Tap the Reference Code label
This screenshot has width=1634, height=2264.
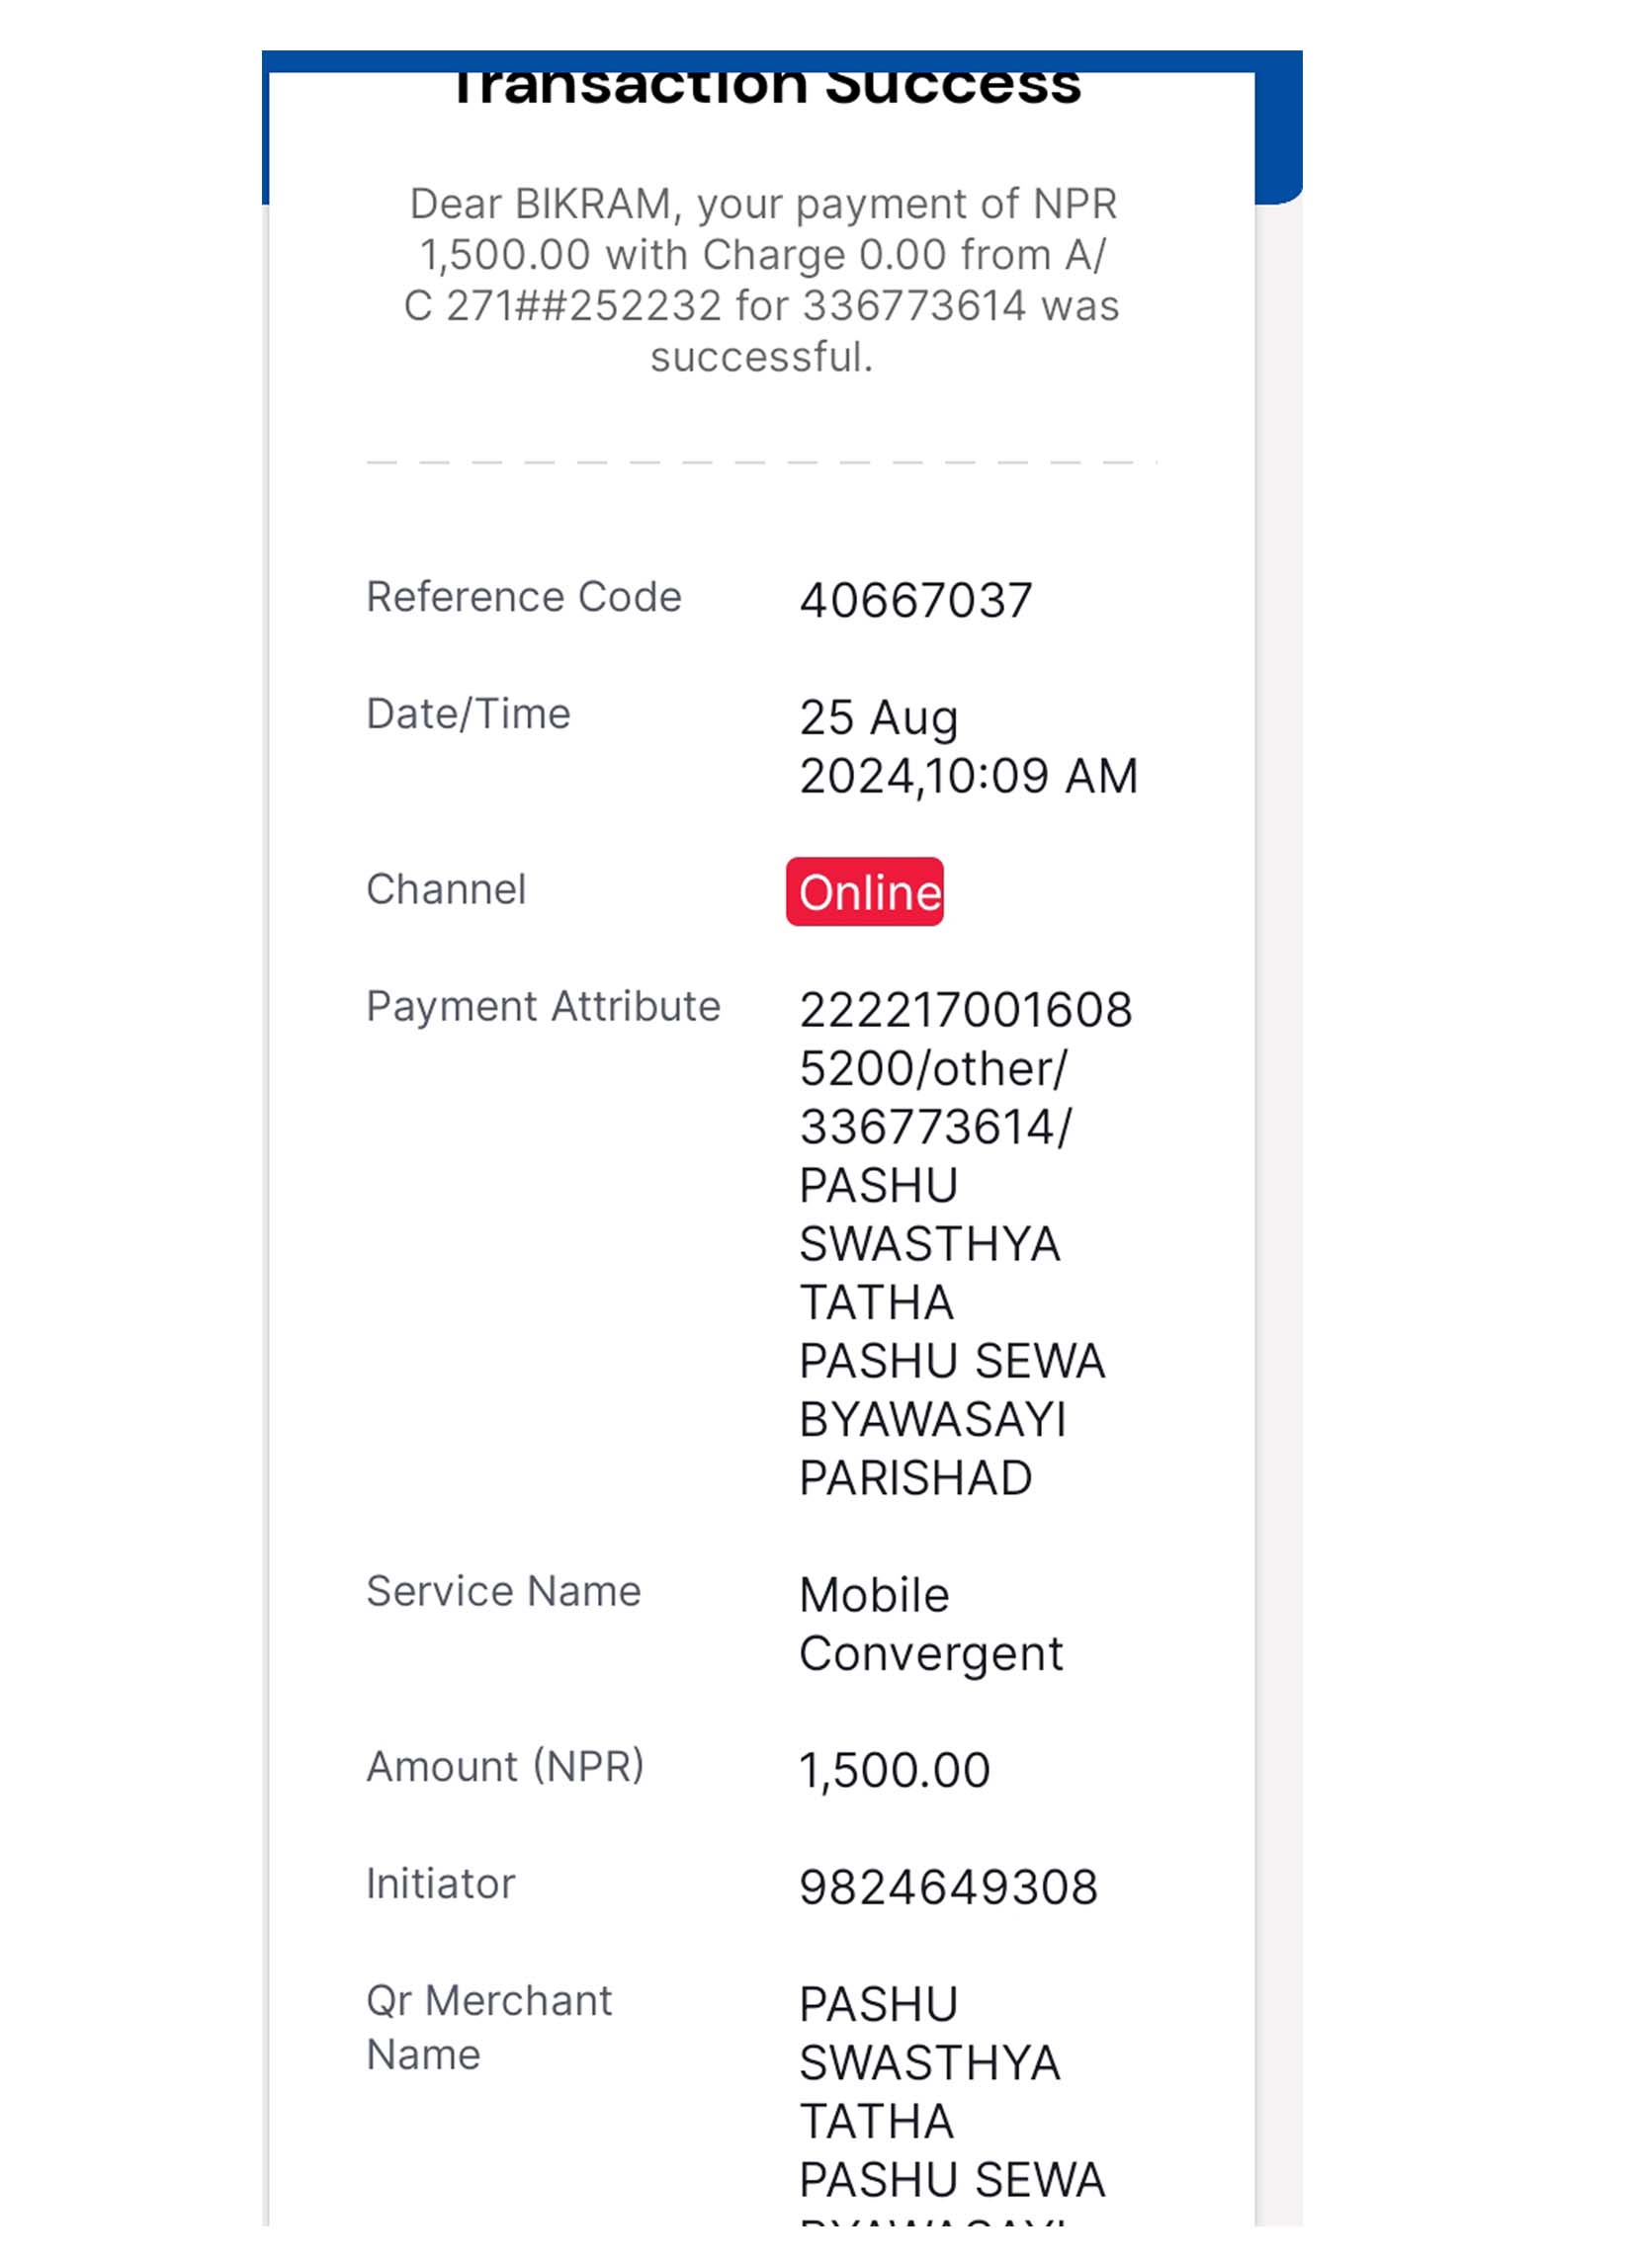(524, 597)
